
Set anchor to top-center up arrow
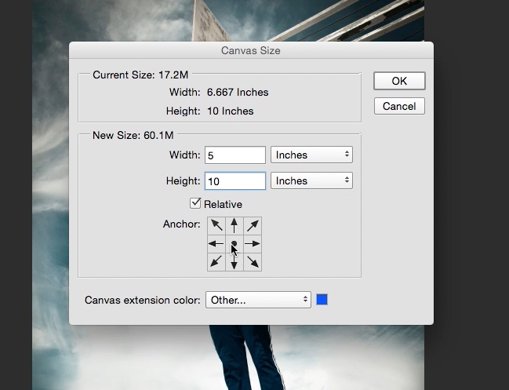point(235,226)
